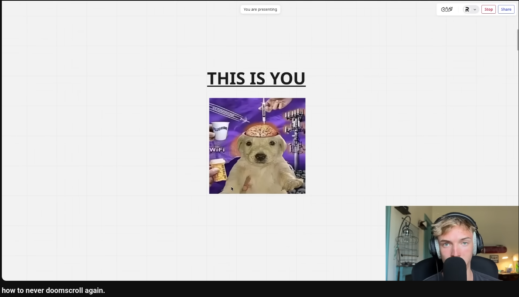Viewport: 519px width, 297px height.
Task: Click the "how to never doomscroll again." caption
Action: click(53, 290)
